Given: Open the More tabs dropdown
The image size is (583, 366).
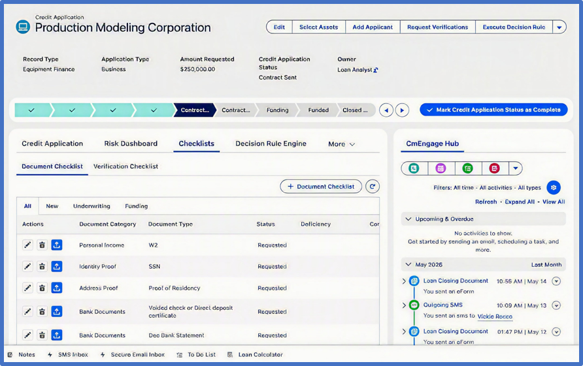Looking at the screenshot, I should [x=341, y=144].
